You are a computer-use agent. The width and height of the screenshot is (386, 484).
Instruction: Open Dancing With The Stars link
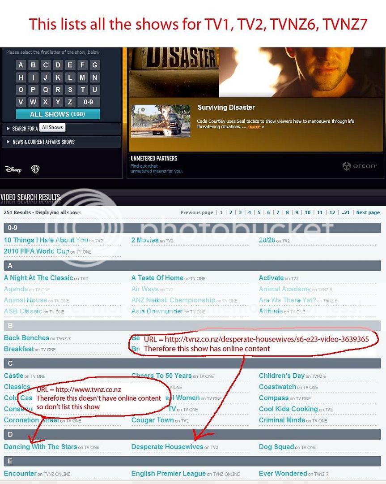40,447
